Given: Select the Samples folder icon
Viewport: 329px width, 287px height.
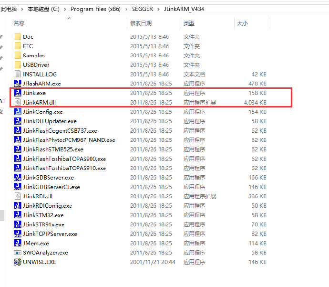Looking at the screenshot, I should pos(18,55).
